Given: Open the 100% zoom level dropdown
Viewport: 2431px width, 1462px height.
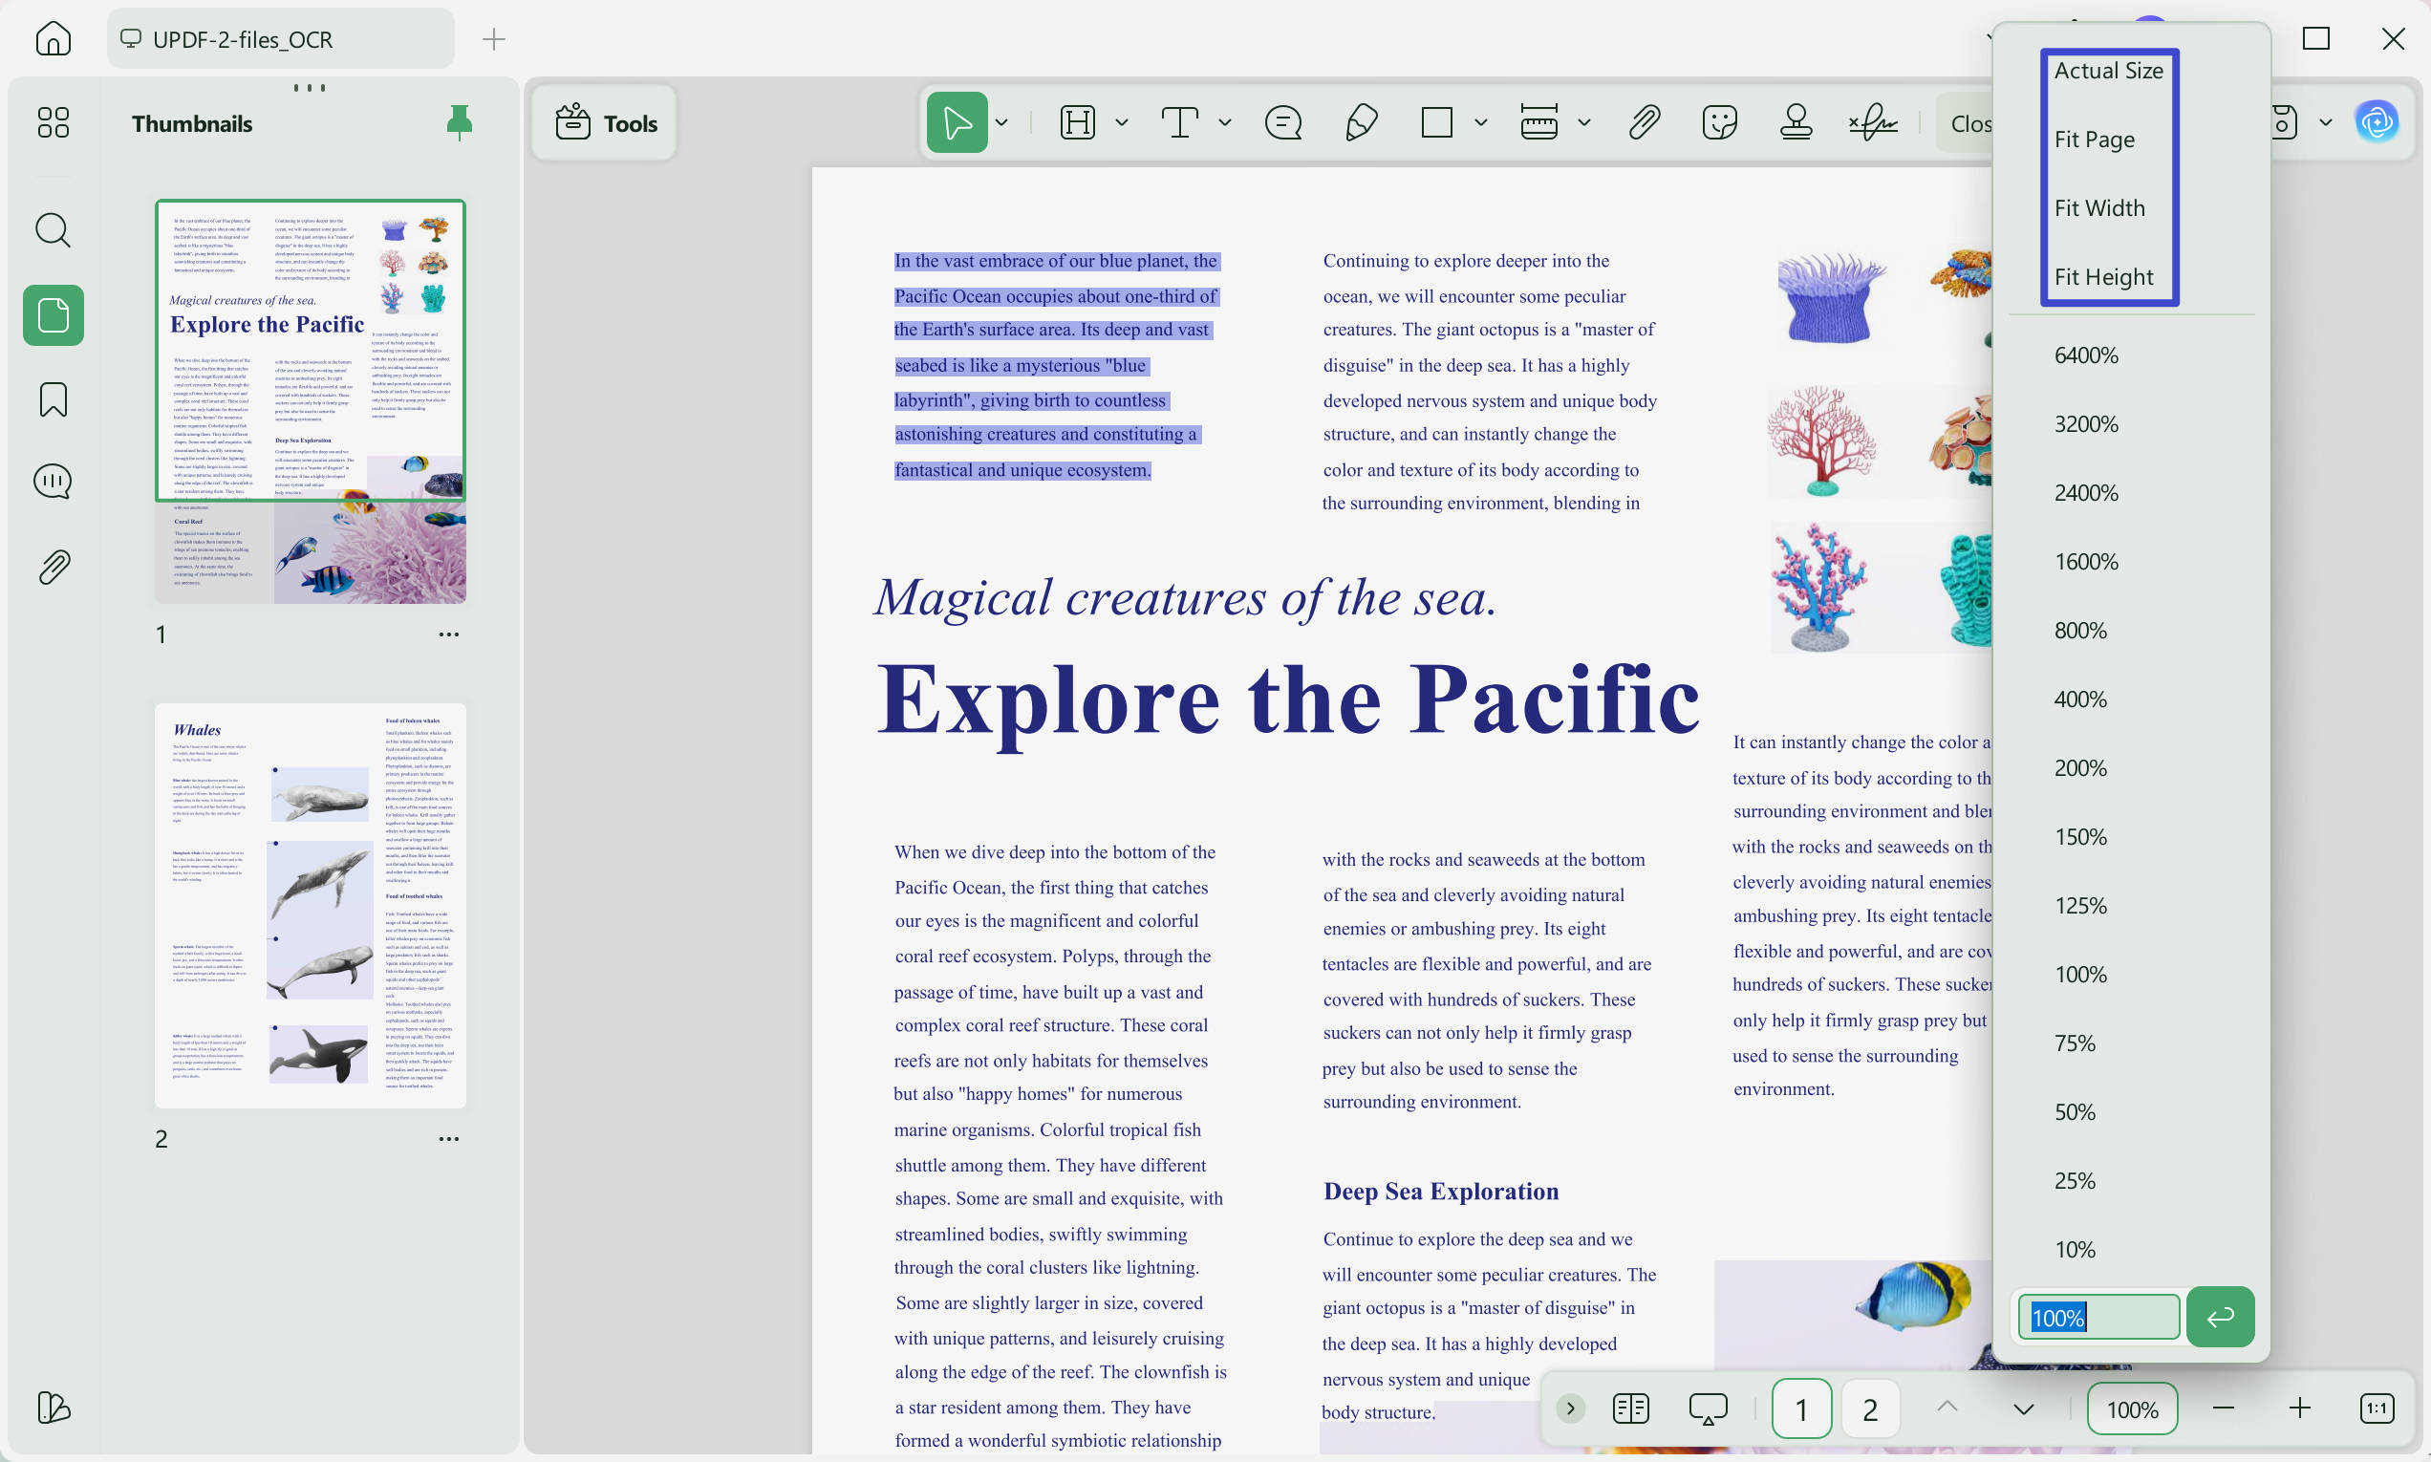Looking at the screenshot, I should coord(2132,1409).
